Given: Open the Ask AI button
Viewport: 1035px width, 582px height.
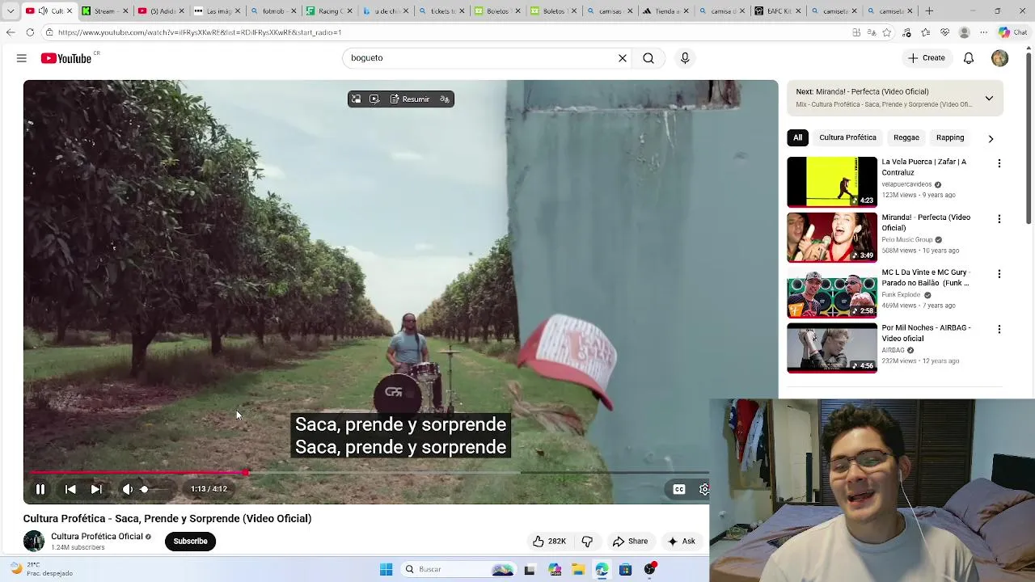Looking at the screenshot, I should [682, 542].
